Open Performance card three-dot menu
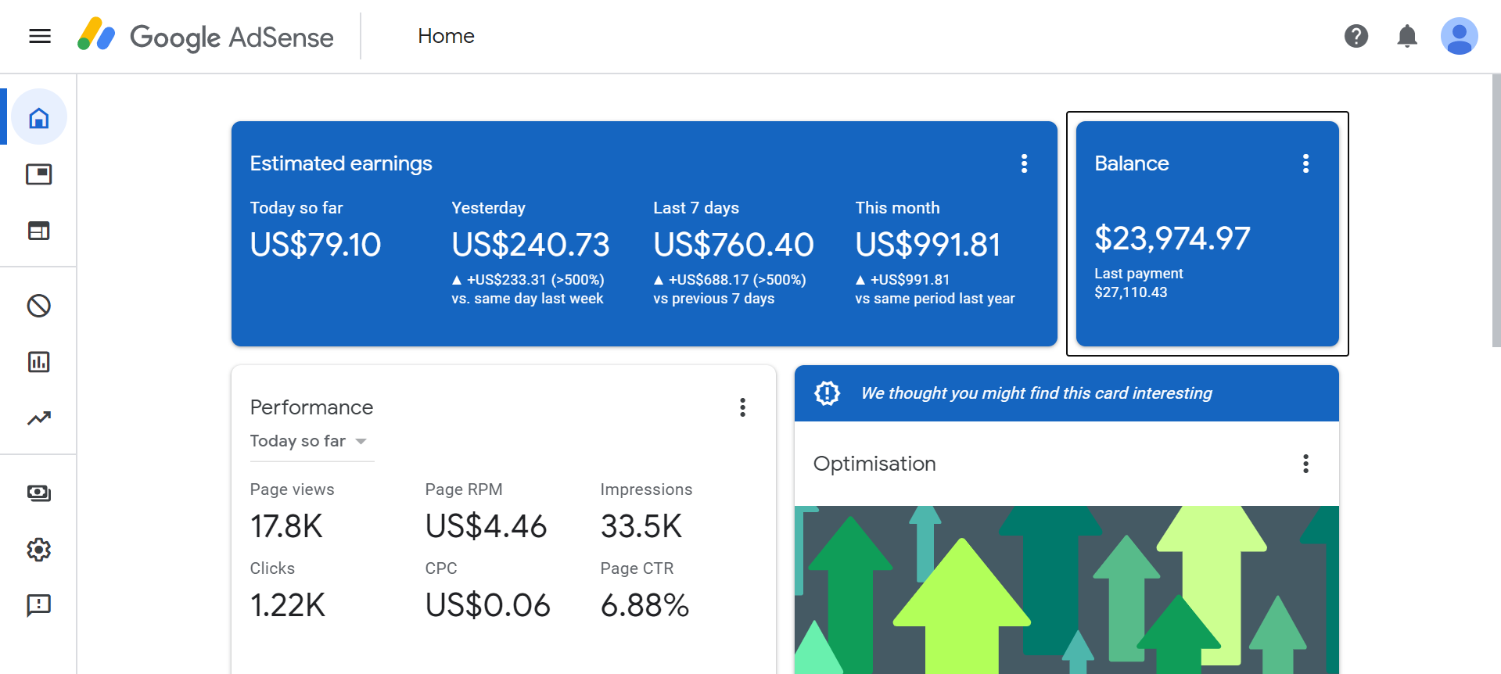 pos(742,407)
